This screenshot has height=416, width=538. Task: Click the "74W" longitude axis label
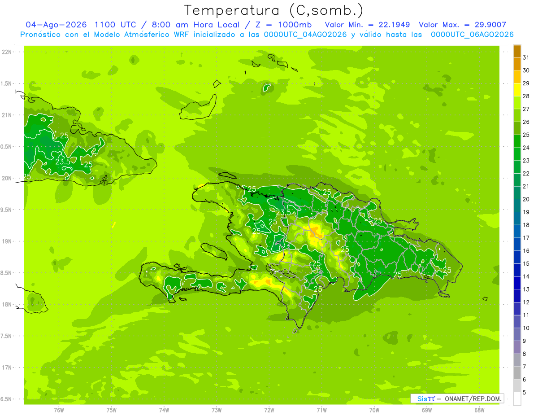(x=164, y=410)
